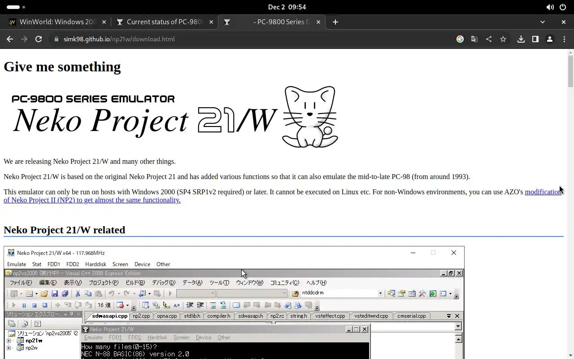574x359 pixels.
Task: Toggle the browser side panel
Action: tap(535, 39)
